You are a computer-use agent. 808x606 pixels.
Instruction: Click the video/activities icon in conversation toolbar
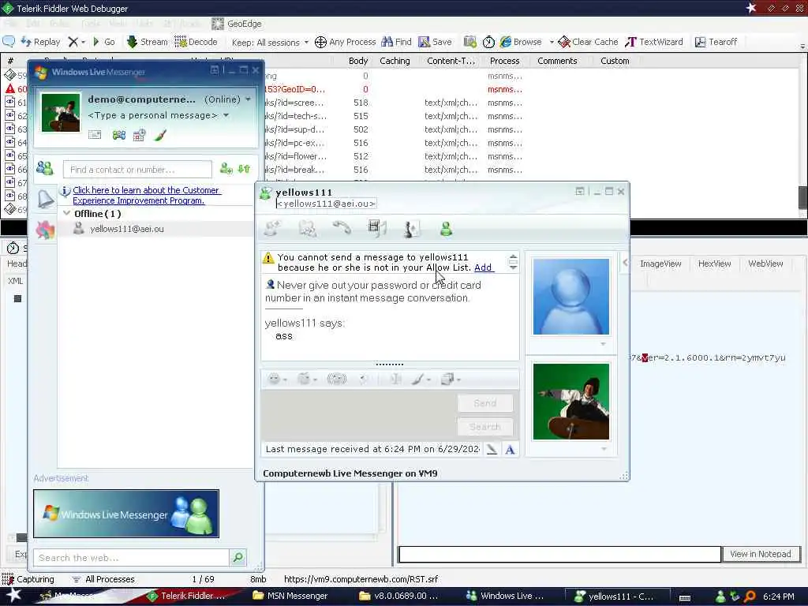[377, 228]
